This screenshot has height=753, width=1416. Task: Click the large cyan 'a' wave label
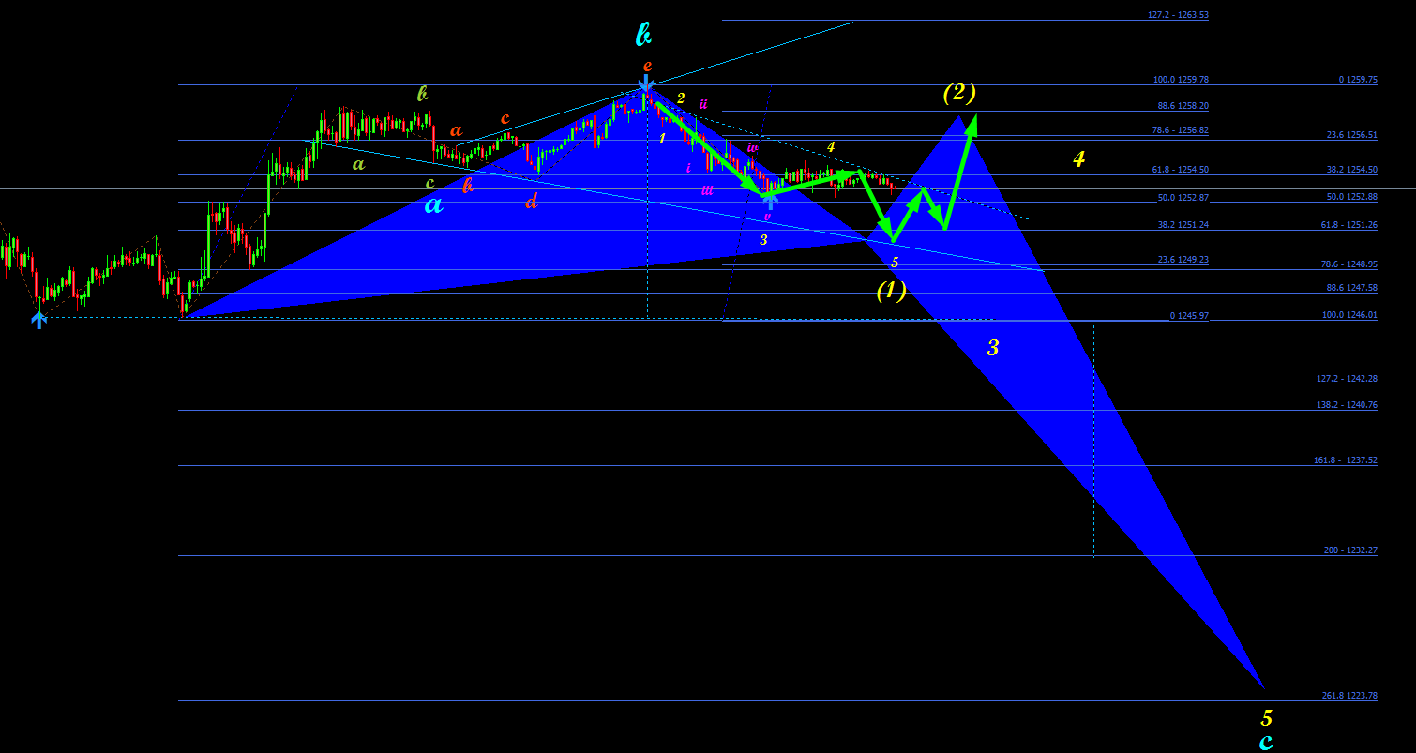pos(433,204)
